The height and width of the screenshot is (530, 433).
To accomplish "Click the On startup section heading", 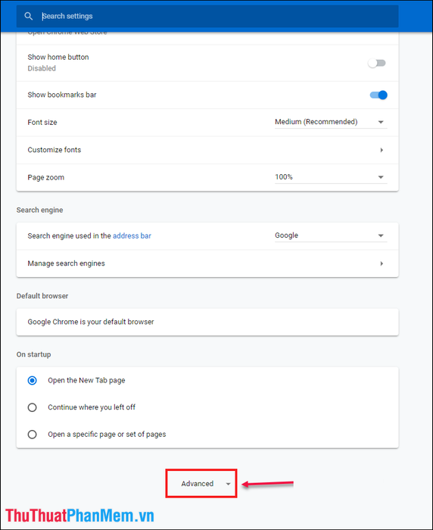I will 33,354.
